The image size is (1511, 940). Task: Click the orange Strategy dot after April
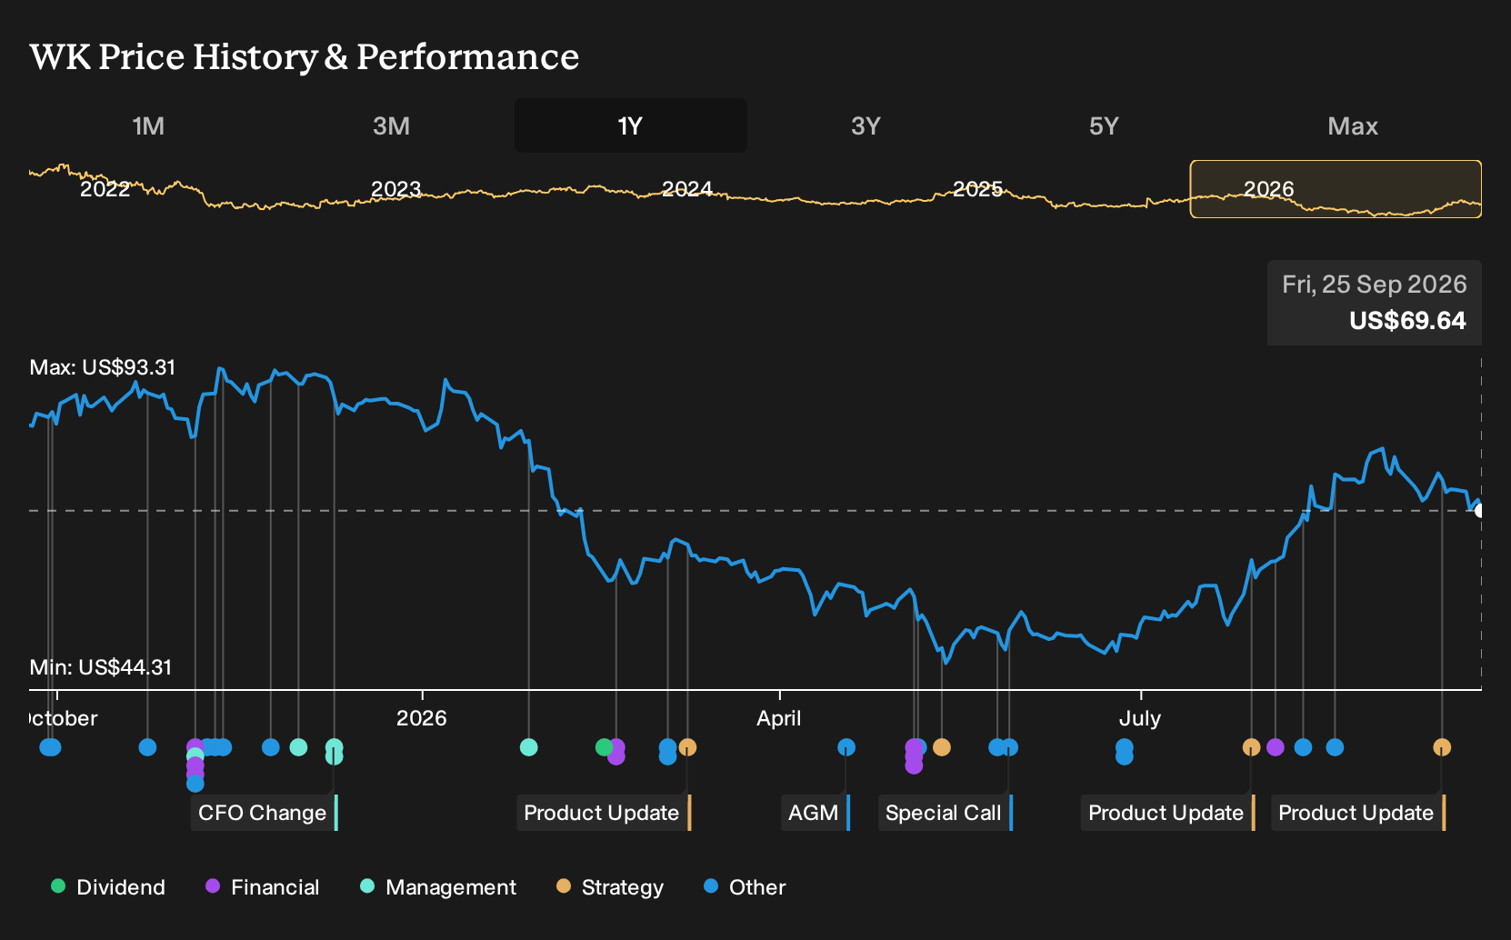tap(942, 747)
